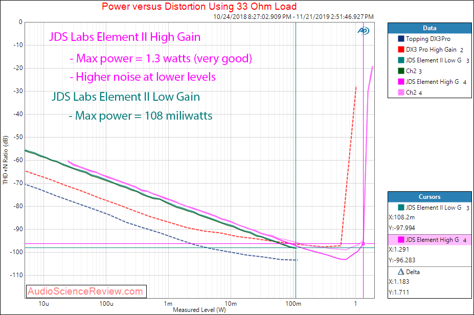The width and height of the screenshot is (474, 315).
Task: Click the AudioScienceReview.com label
Action: [86, 291]
